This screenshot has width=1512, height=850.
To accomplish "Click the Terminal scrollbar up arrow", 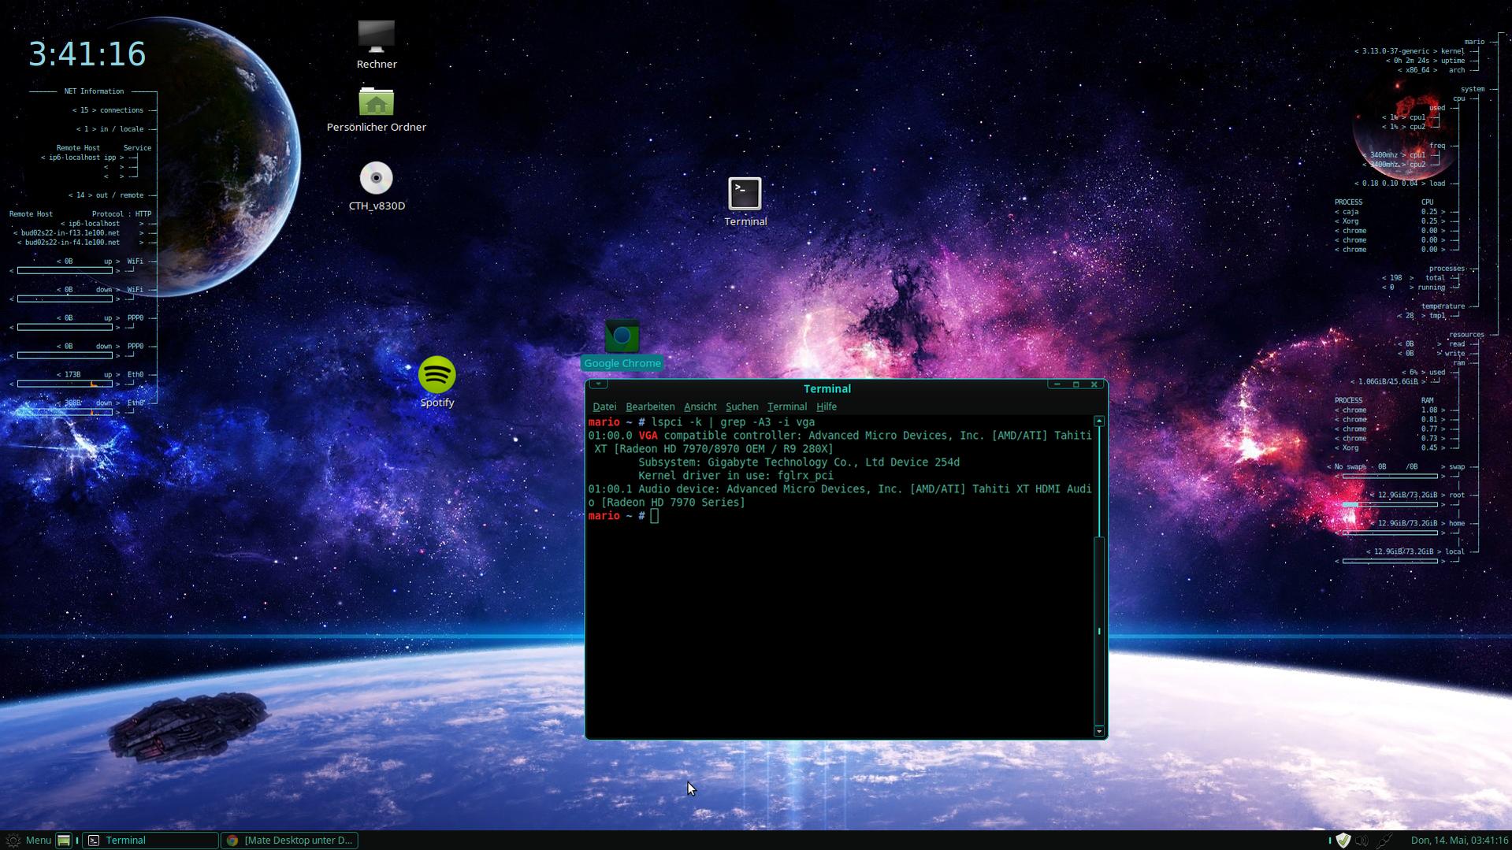I will 1099,421.
